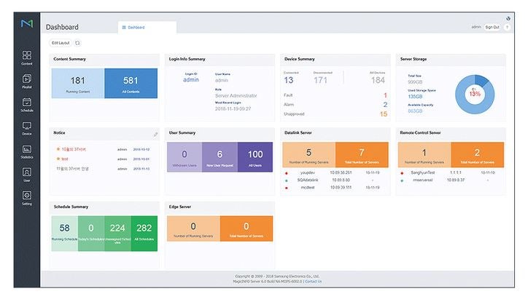Open the 0 Today's Schedules tile

click(x=91, y=234)
